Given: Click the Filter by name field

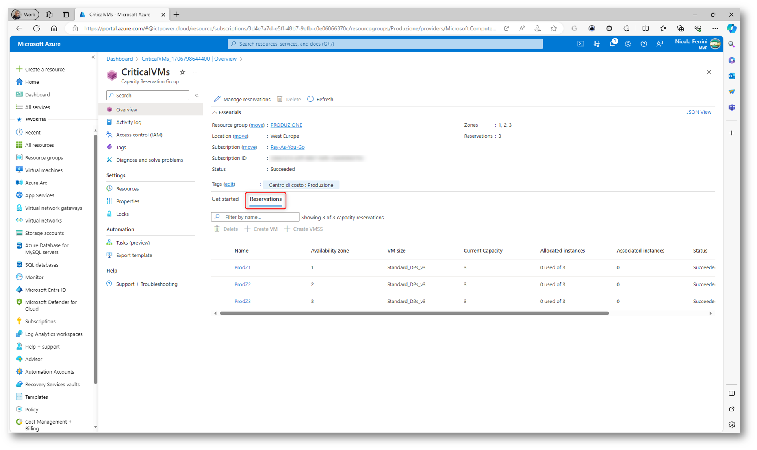Looking at the screenshot, I should (255, 217).
